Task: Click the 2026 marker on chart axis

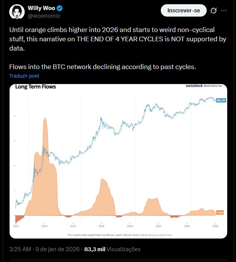Action: (x=215, y=226)
